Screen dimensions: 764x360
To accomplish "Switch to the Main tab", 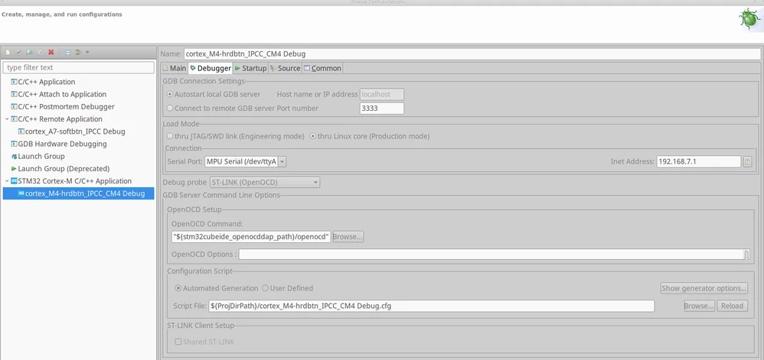I will [x=175, y=68].
